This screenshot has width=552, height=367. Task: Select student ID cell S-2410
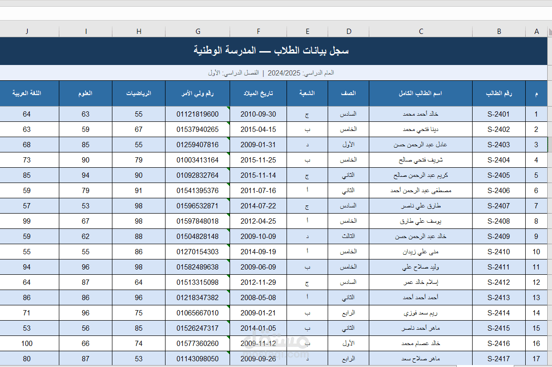click(x=499, y=252)
